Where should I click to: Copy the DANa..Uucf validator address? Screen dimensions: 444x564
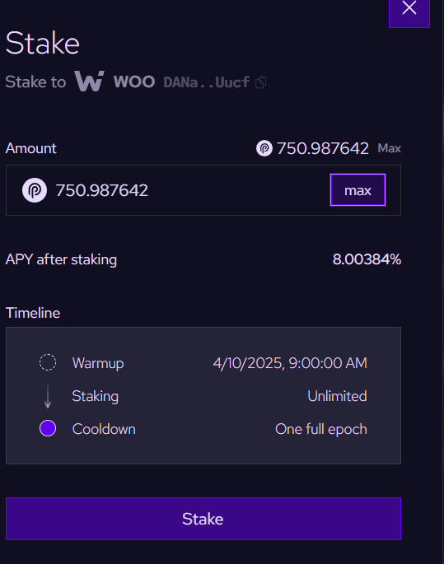[x=261, y=82]
